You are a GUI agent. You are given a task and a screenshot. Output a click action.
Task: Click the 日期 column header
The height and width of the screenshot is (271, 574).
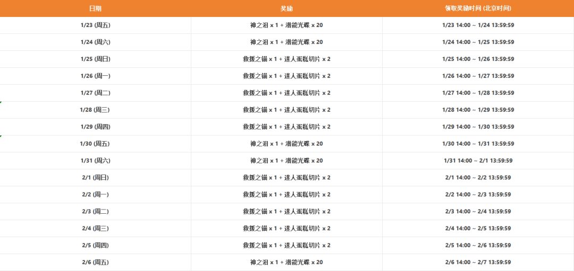coord(95,8)
